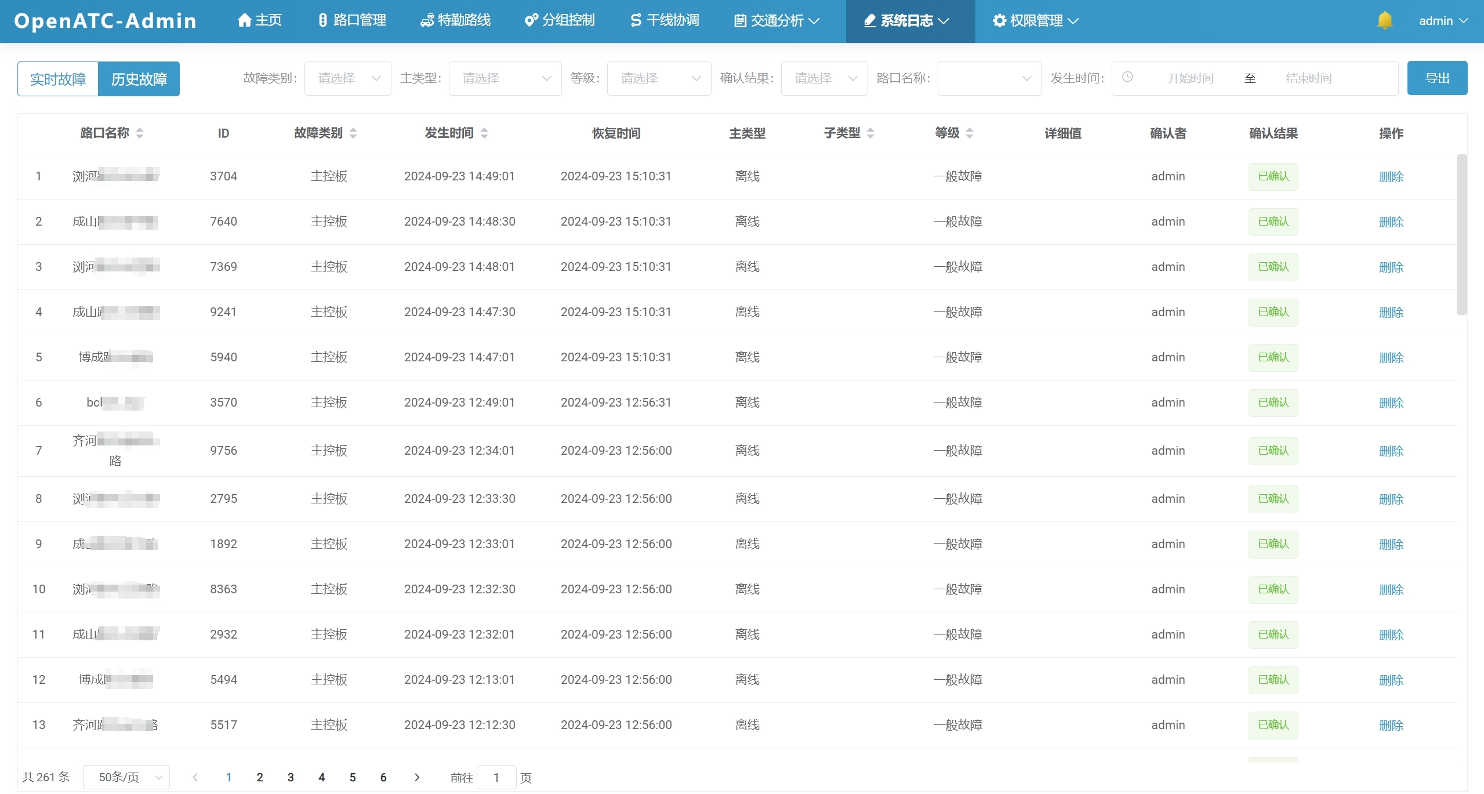The image size is (1484, 794).
Task: Click the notification bell icon
Action: click(x=1384, y=21)
